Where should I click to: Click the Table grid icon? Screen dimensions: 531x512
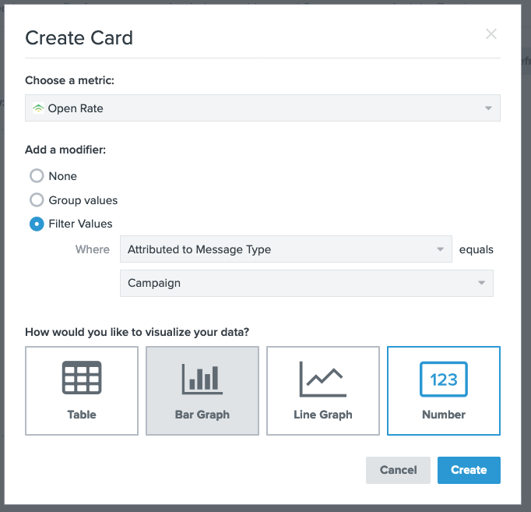coord(82,377)
